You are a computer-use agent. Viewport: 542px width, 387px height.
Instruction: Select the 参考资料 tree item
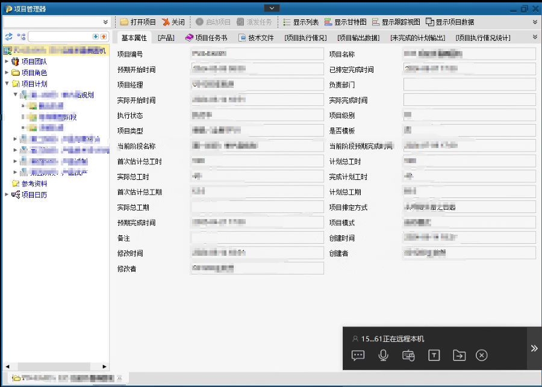[x=34, y=184]
